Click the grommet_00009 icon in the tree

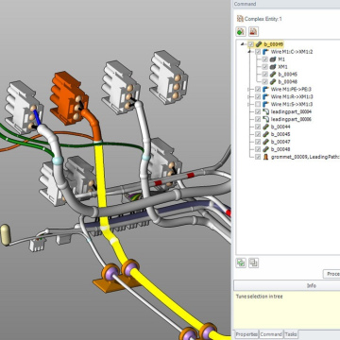(x=265, y=157)
